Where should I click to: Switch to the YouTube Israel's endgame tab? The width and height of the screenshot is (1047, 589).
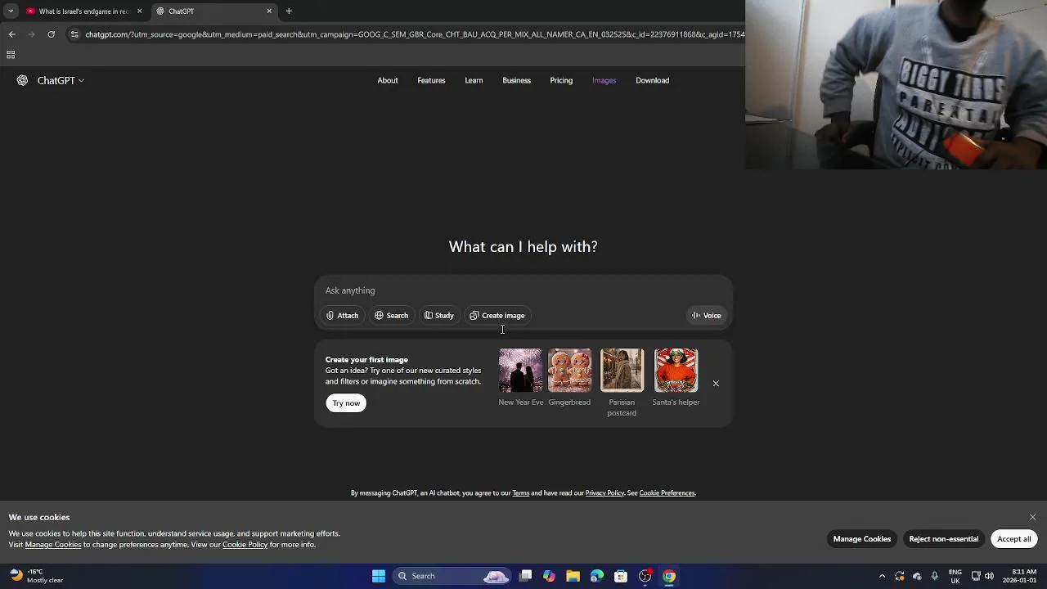(x=83, y=11)
